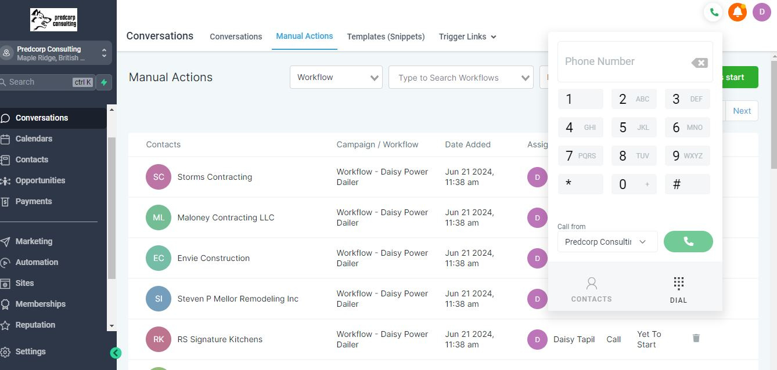
Task: Open the profile avatar D in header
Action: [761, 12]
